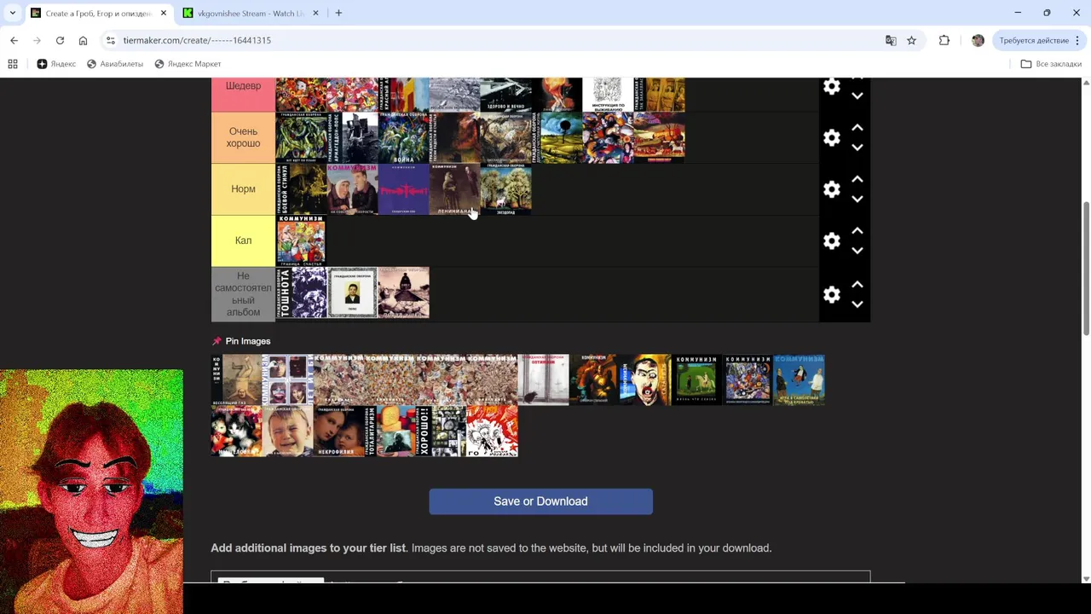This screenshot has height=614, width=1091.
Task: Select the Тошнота album cover
Action: [x=301, y=293]
